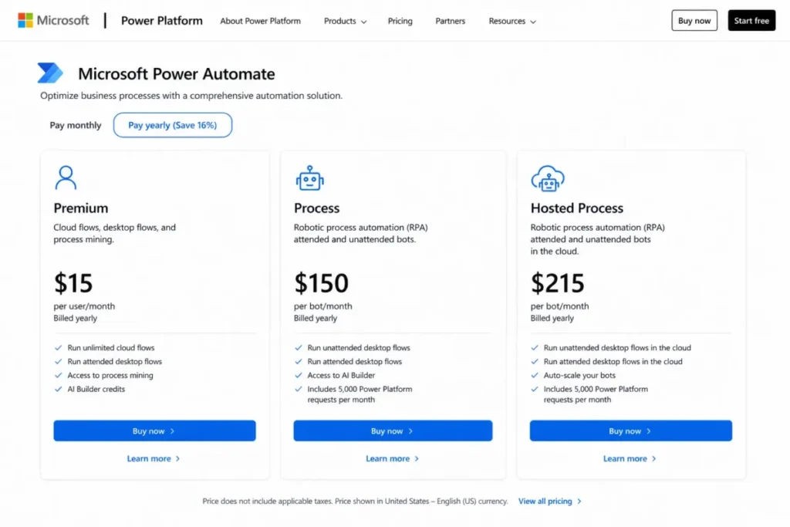
Task: Click the checkmark beside 'Auto-scale your bots'
Action: pos(535,375)
